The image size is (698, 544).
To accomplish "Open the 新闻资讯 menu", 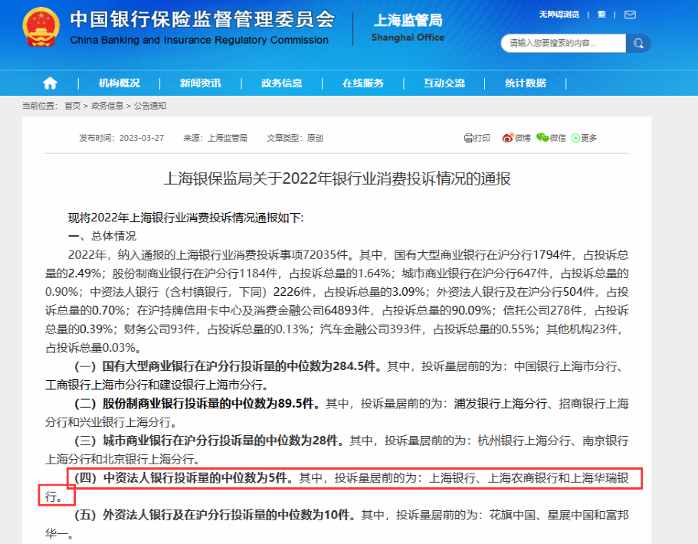I will (200, 84).
